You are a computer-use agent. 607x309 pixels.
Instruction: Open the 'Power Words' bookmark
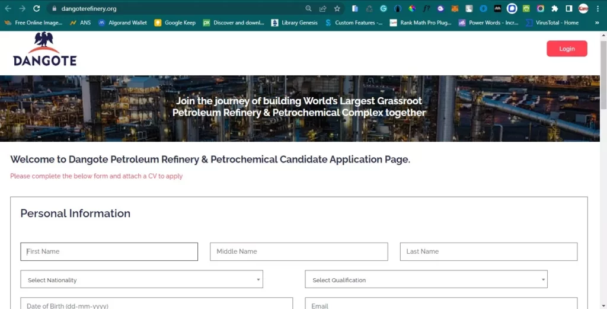[488, 23]
